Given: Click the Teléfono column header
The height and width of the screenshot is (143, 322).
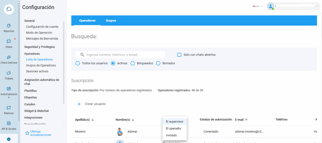Looking at the screenshot, I should pyautogui.click(x=281, y=120).
